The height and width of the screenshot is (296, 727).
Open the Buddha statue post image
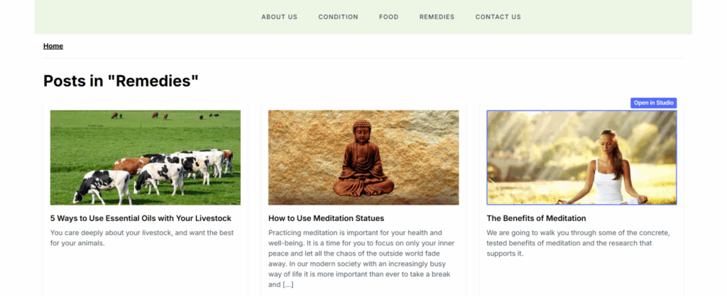(x=363, y=157)
